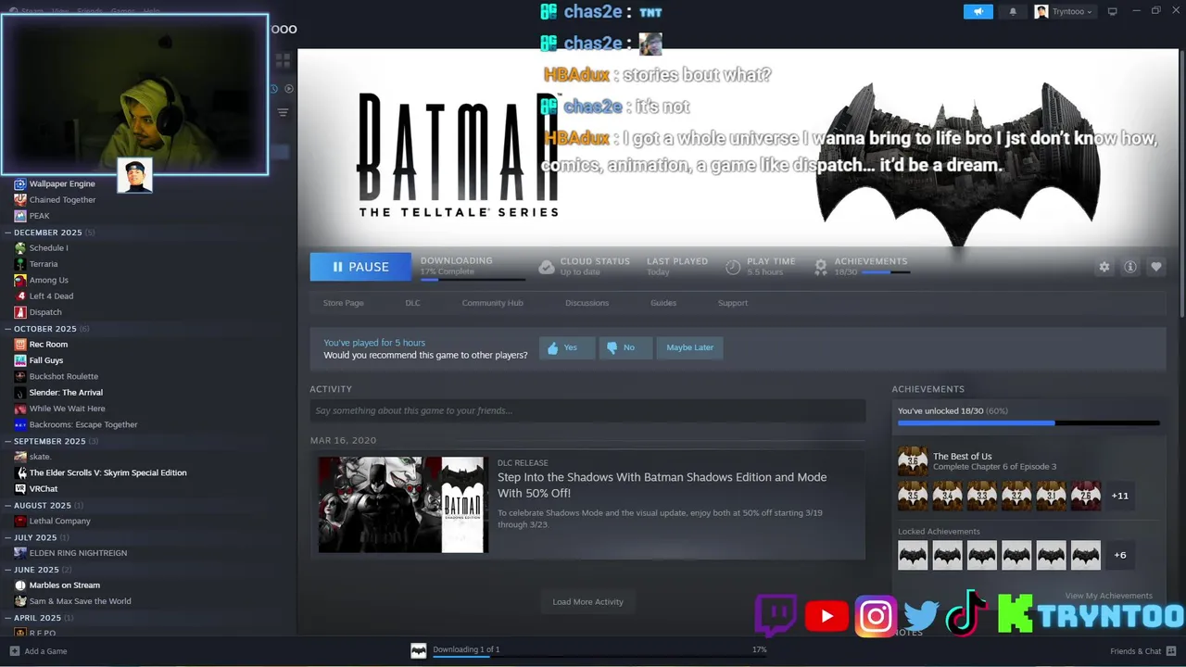Click the page scrollbar on the right edge
Viewport: 1186px width, 667px height.
coord(1182,185)
